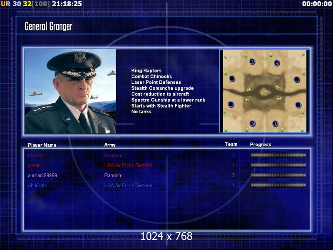
Task: Click start position 2 on the minimap
Action: tap(252, 62)
